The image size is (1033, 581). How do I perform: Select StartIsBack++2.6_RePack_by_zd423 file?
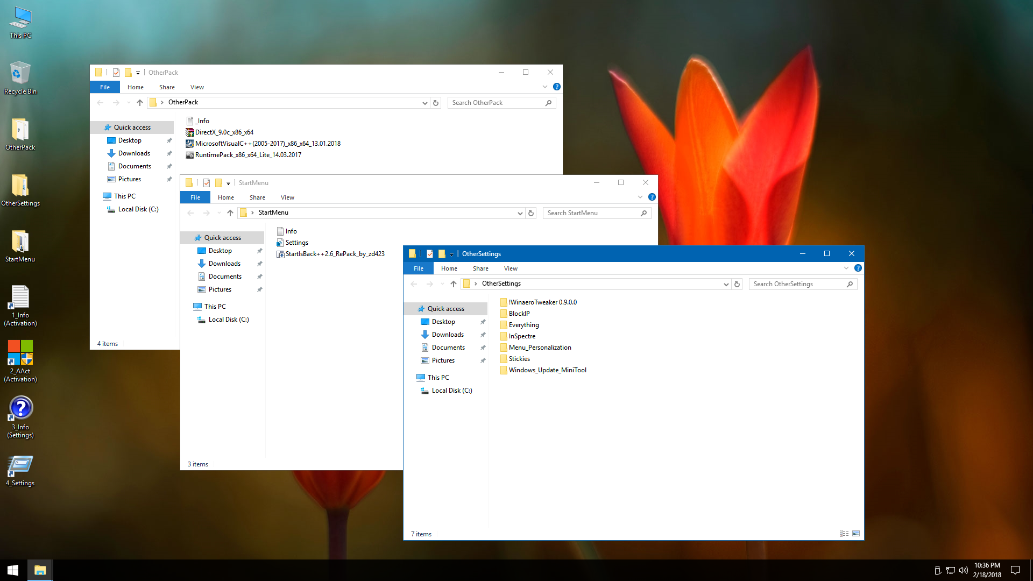[x=335, y=254]
